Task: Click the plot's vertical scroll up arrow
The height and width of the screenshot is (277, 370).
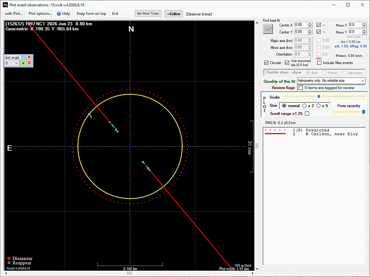Action: [257, 23]
